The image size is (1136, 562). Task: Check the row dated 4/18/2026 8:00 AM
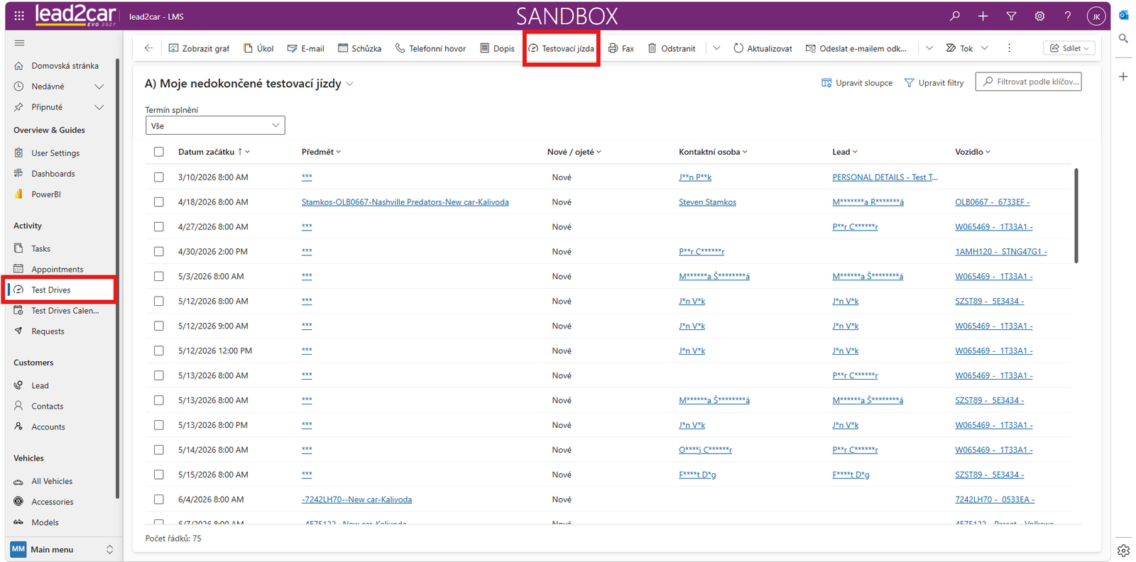pyautogui.click(x=158, y=202)
